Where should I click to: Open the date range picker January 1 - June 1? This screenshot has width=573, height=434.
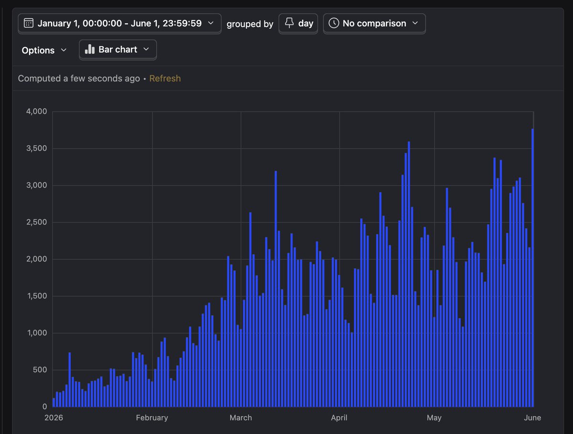(119, 23)
